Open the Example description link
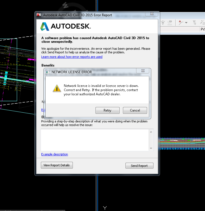Image resolution: width=205 pixels, height=211 pixels. [55, 154]
